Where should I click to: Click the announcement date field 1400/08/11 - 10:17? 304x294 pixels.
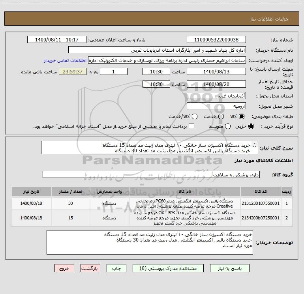tap(57, 40)
